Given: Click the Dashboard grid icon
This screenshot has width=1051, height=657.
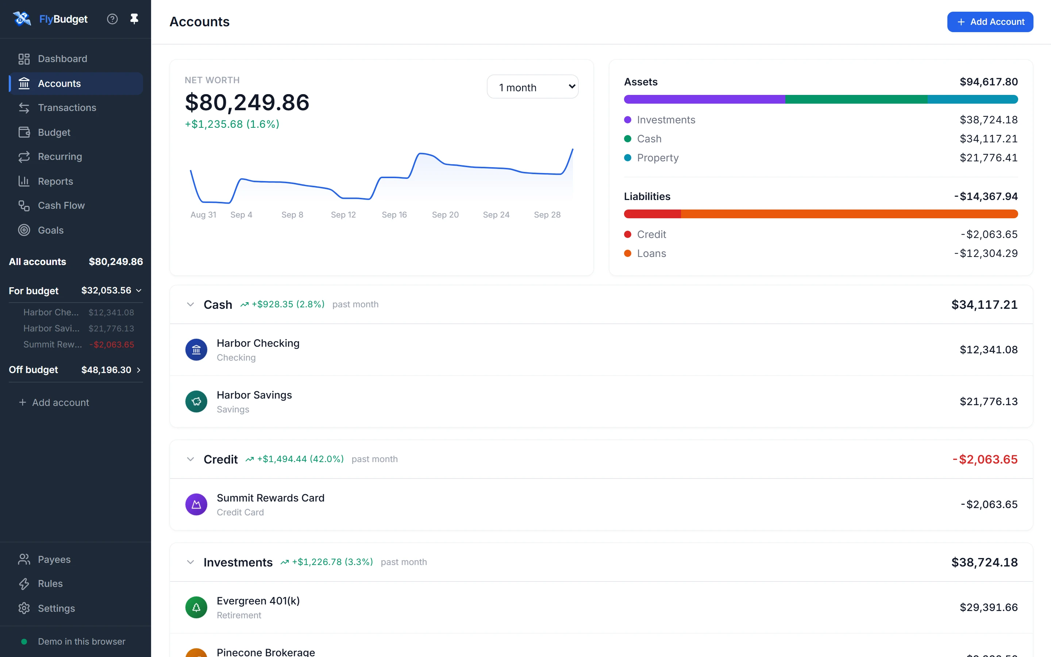Looking at the screenshot, I should point(24,59).
